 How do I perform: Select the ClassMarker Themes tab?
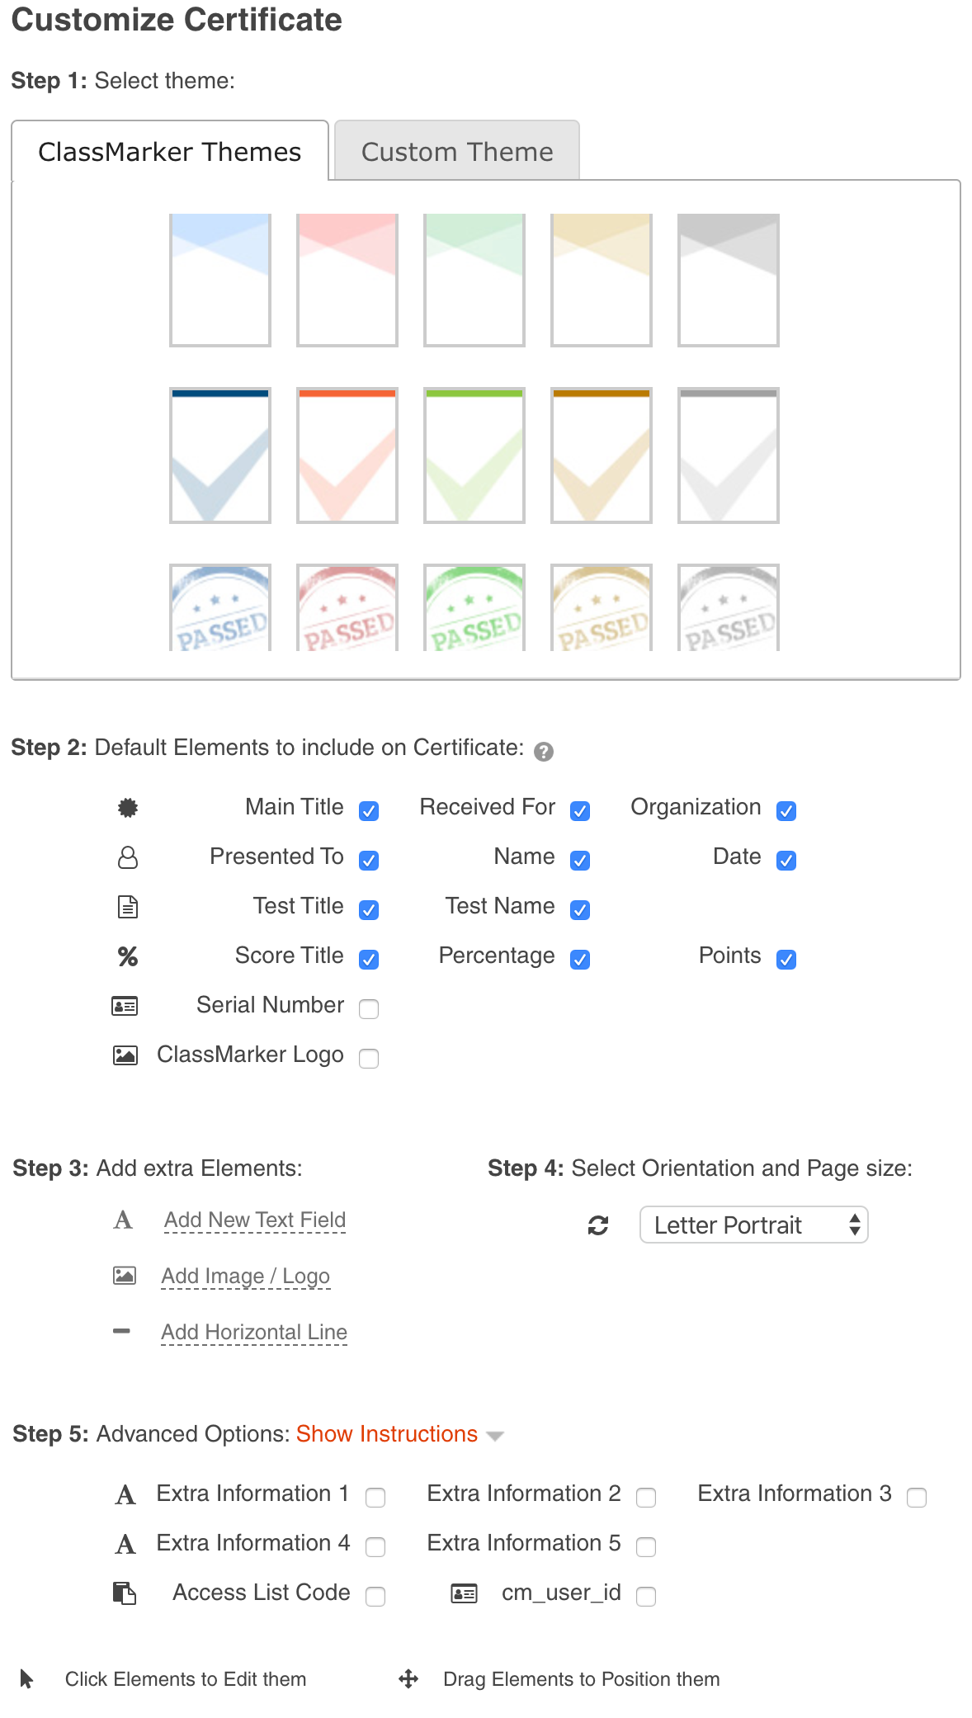point(170,152)
